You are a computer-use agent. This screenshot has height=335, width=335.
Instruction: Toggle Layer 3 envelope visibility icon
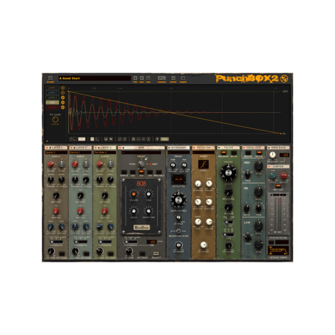coord(63,98)
